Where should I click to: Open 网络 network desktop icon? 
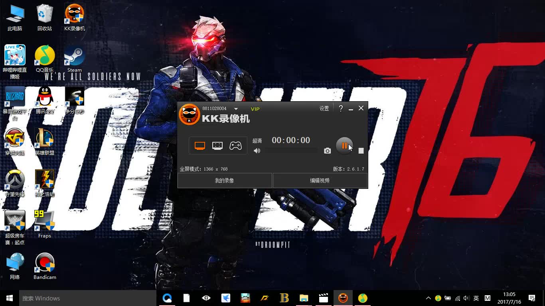pyautogui.click(x=15, y=266)
